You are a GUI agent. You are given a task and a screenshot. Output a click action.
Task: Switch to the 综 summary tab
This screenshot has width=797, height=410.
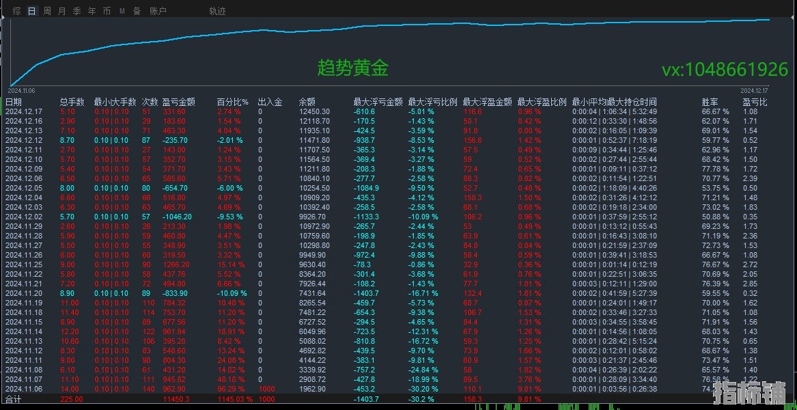click(x=17, y=11)
